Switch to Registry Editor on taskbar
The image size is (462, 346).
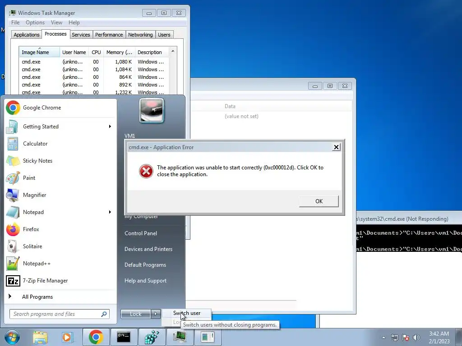(152, 337)
